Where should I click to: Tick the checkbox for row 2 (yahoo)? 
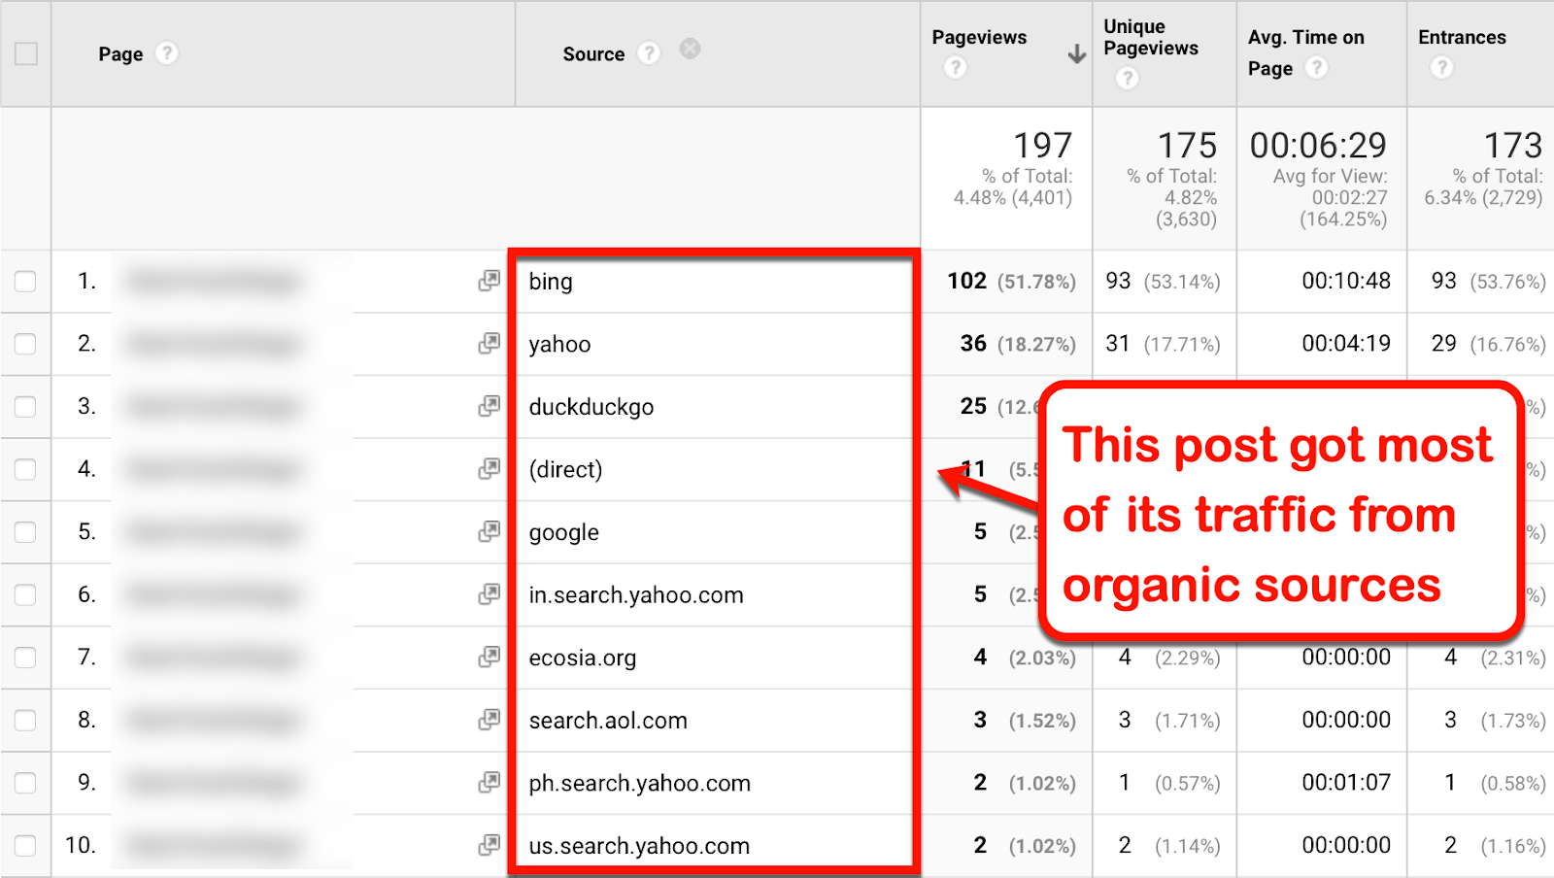click(25, 344)
